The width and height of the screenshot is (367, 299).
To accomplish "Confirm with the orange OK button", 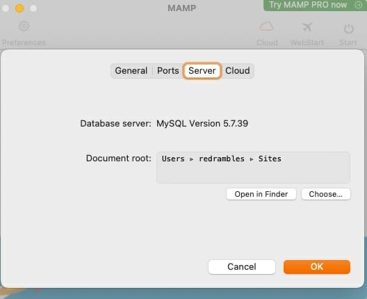I will pyautogui.click(x=317, y=267).
